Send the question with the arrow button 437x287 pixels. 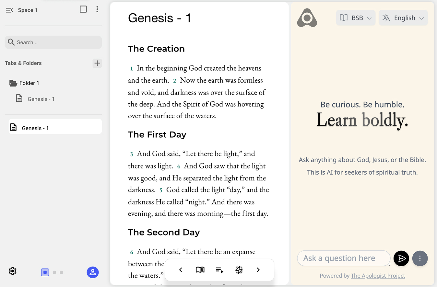pyautogui.click(x=401, y=258)
